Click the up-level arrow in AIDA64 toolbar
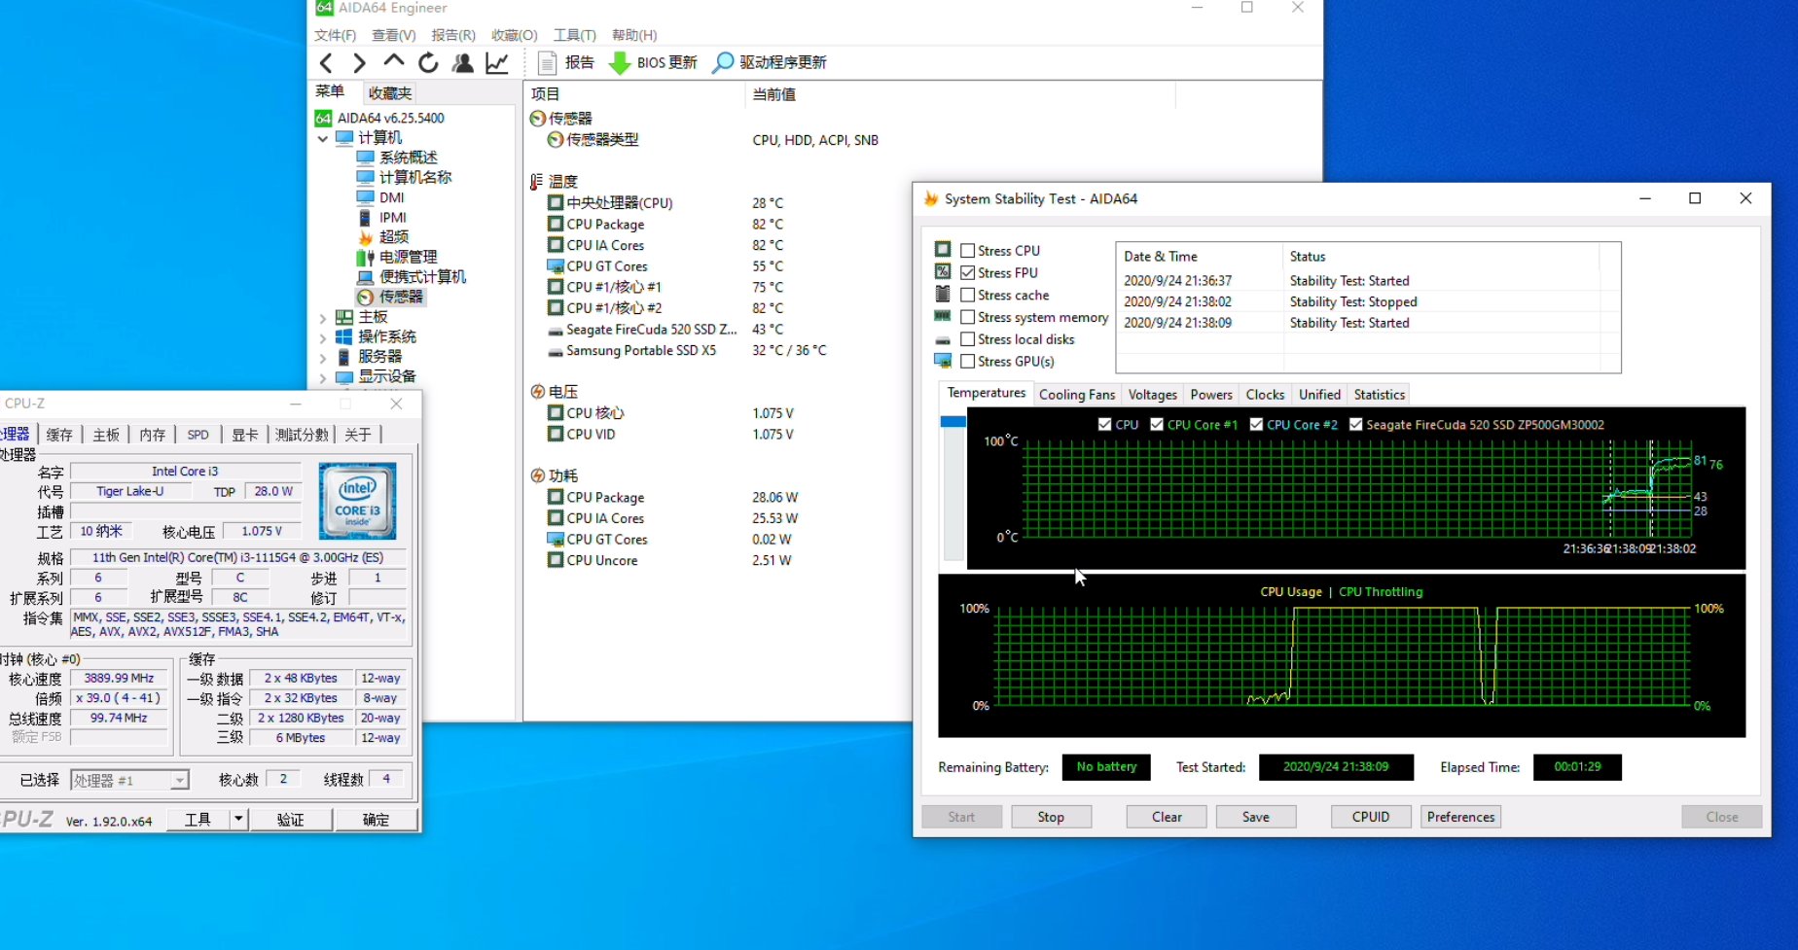 coord(393,61)
